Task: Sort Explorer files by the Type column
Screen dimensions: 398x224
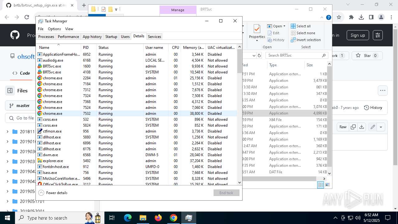Action: (285, 65)
